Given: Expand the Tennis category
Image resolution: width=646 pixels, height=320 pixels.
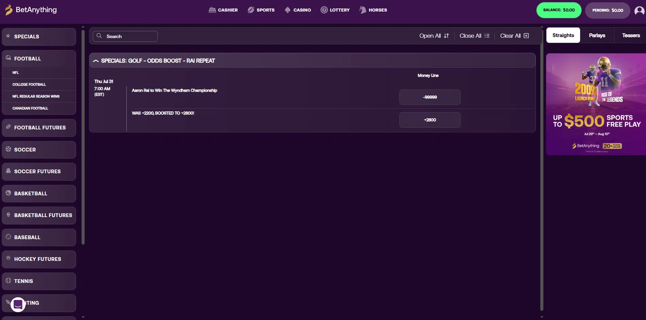Looking at the screenshot, I should tap(39, 281).
